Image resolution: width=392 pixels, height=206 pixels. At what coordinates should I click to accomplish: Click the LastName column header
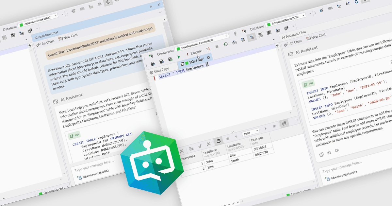pos(237,146)
